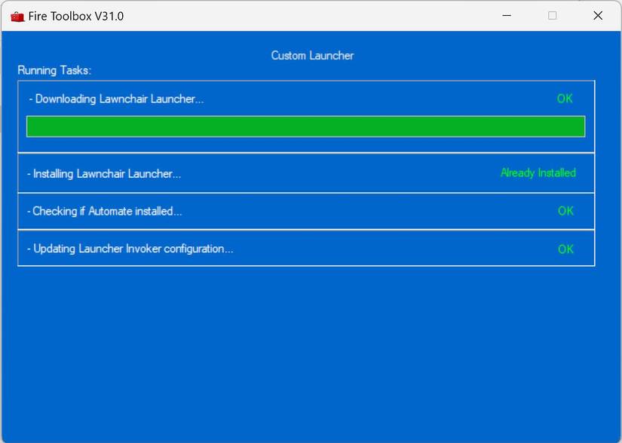Click the red Fire Toolbox app icon
The height and width of the screenshot is (443, 622).
point(17,16)
